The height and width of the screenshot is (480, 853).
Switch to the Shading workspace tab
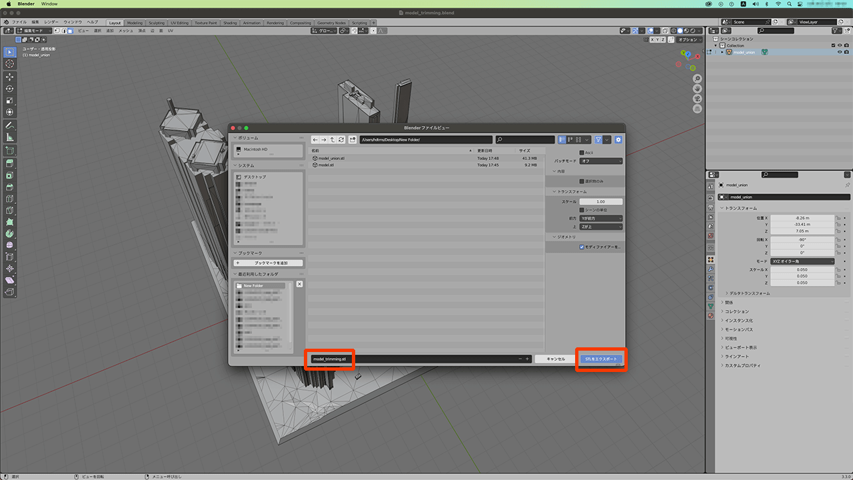pos(230,23)
